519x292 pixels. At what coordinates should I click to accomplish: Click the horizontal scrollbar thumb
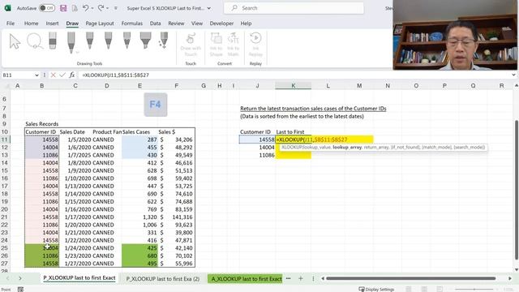(x=410, y=279)
